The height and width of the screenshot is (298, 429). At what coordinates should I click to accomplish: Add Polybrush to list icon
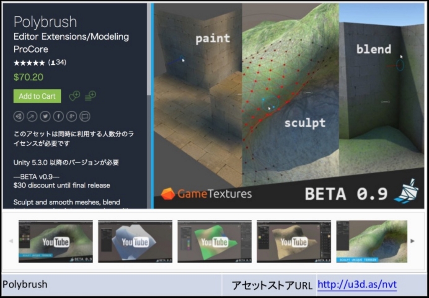(90, 96)
